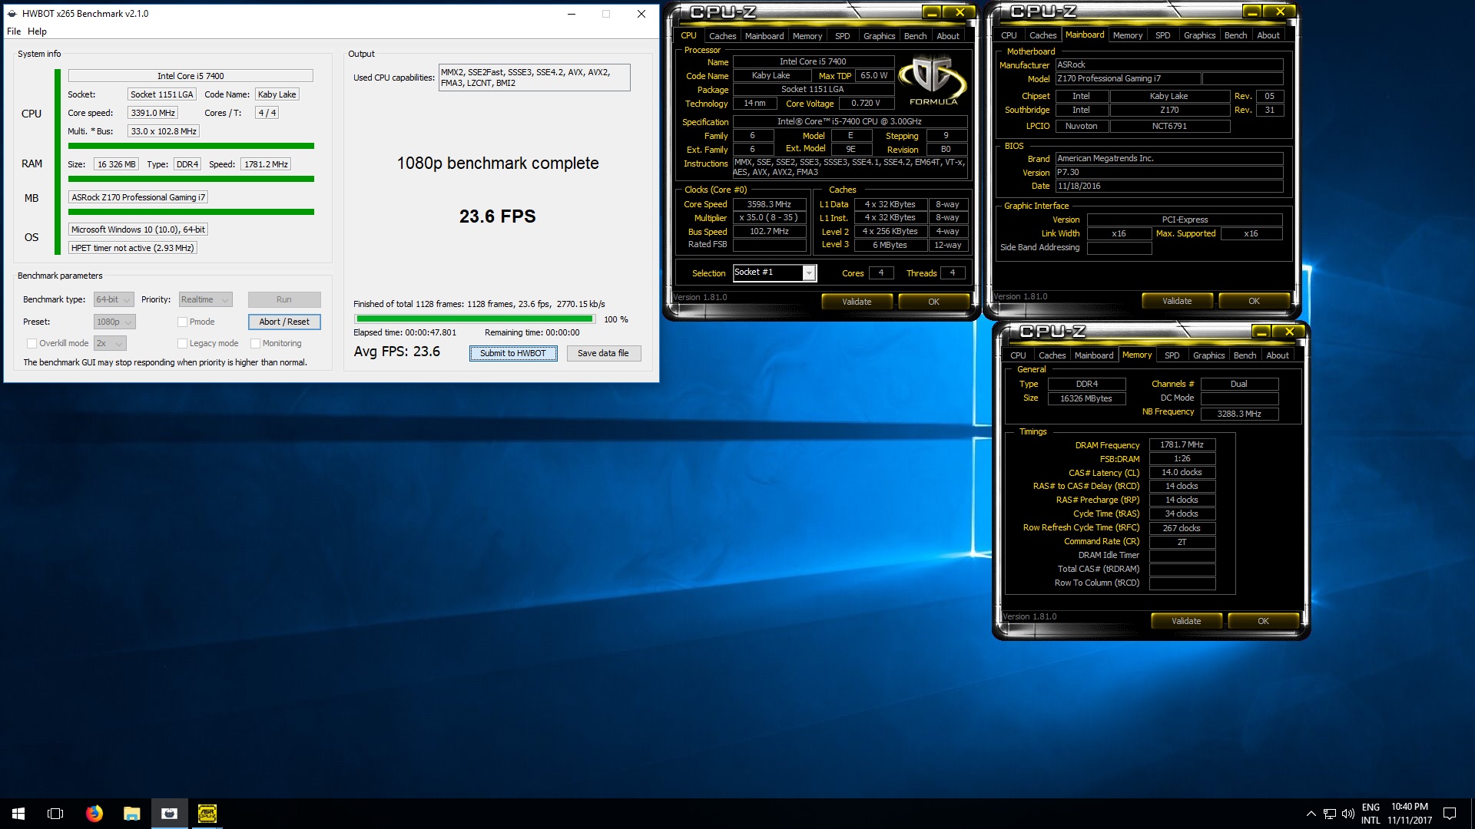This screenshot has width=1475, height=829.
Task: Open File Explorer from the taskbar
Action: (x=132, y=814)
